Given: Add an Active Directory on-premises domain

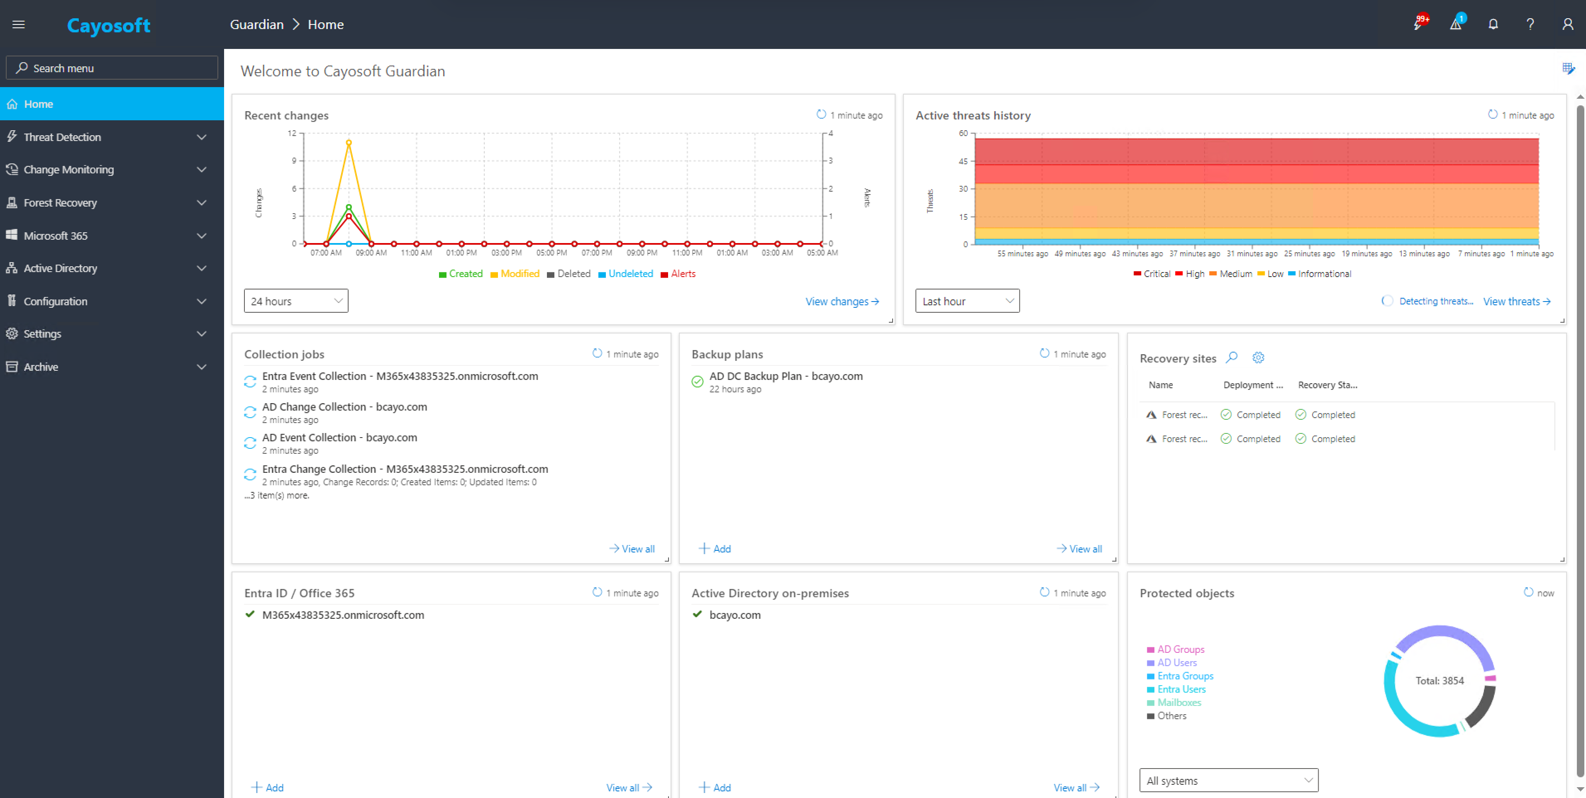Looking at the screenshot, I should [715, 788].
